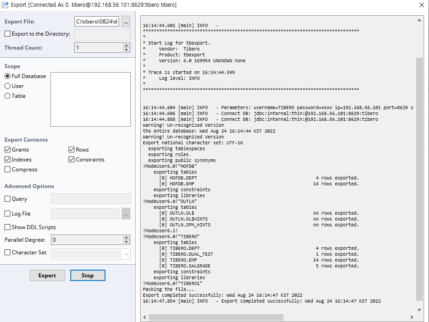Open the Character Set dropdown
429x322 pixels.
coord(126,254)
